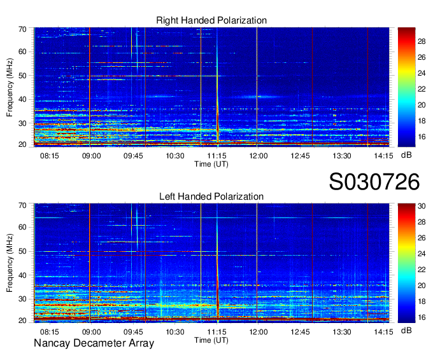Click the "28" value on Right Handed color bar
The height and width of the screenshot is (351, 433).
coord(422,41)
